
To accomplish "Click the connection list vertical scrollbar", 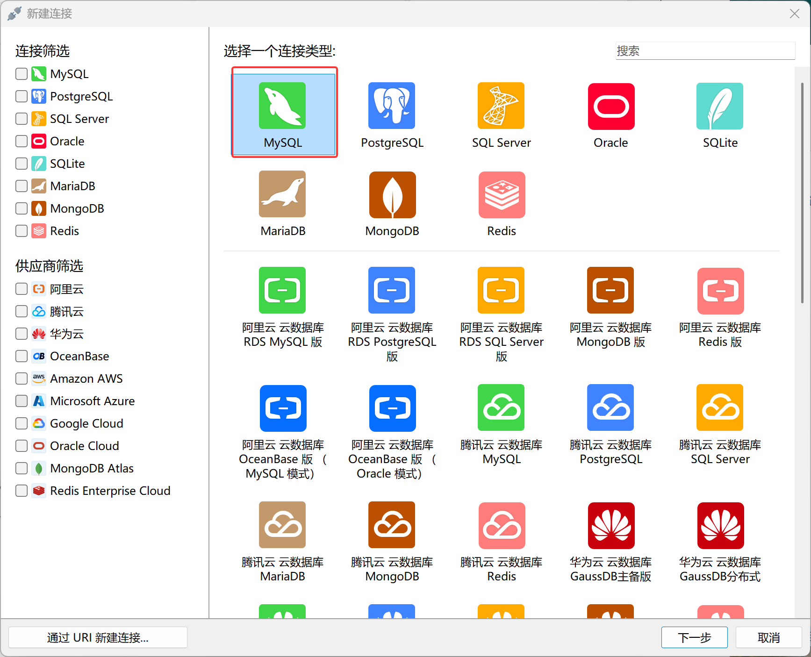I will coord(802,193).
